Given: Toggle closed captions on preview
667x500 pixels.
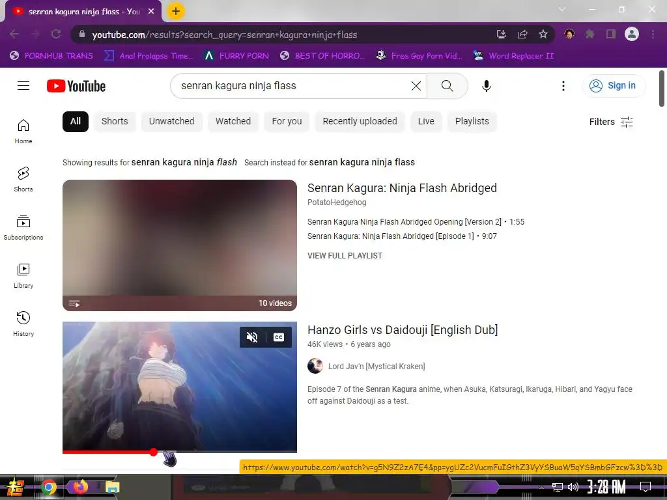Looking at the screenshot, I should pyautogui.click(x=279, y=337).
